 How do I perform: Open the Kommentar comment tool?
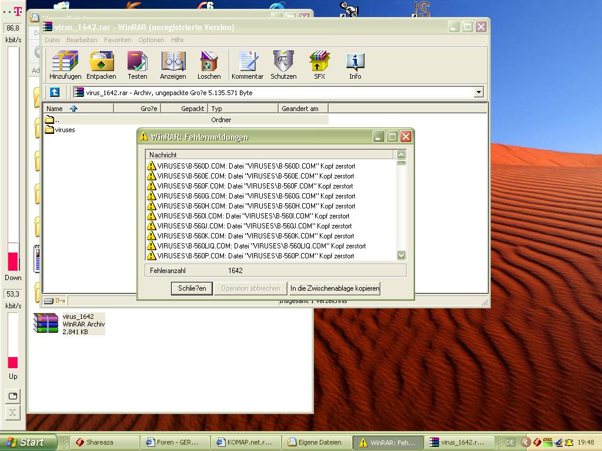[248, 65]
